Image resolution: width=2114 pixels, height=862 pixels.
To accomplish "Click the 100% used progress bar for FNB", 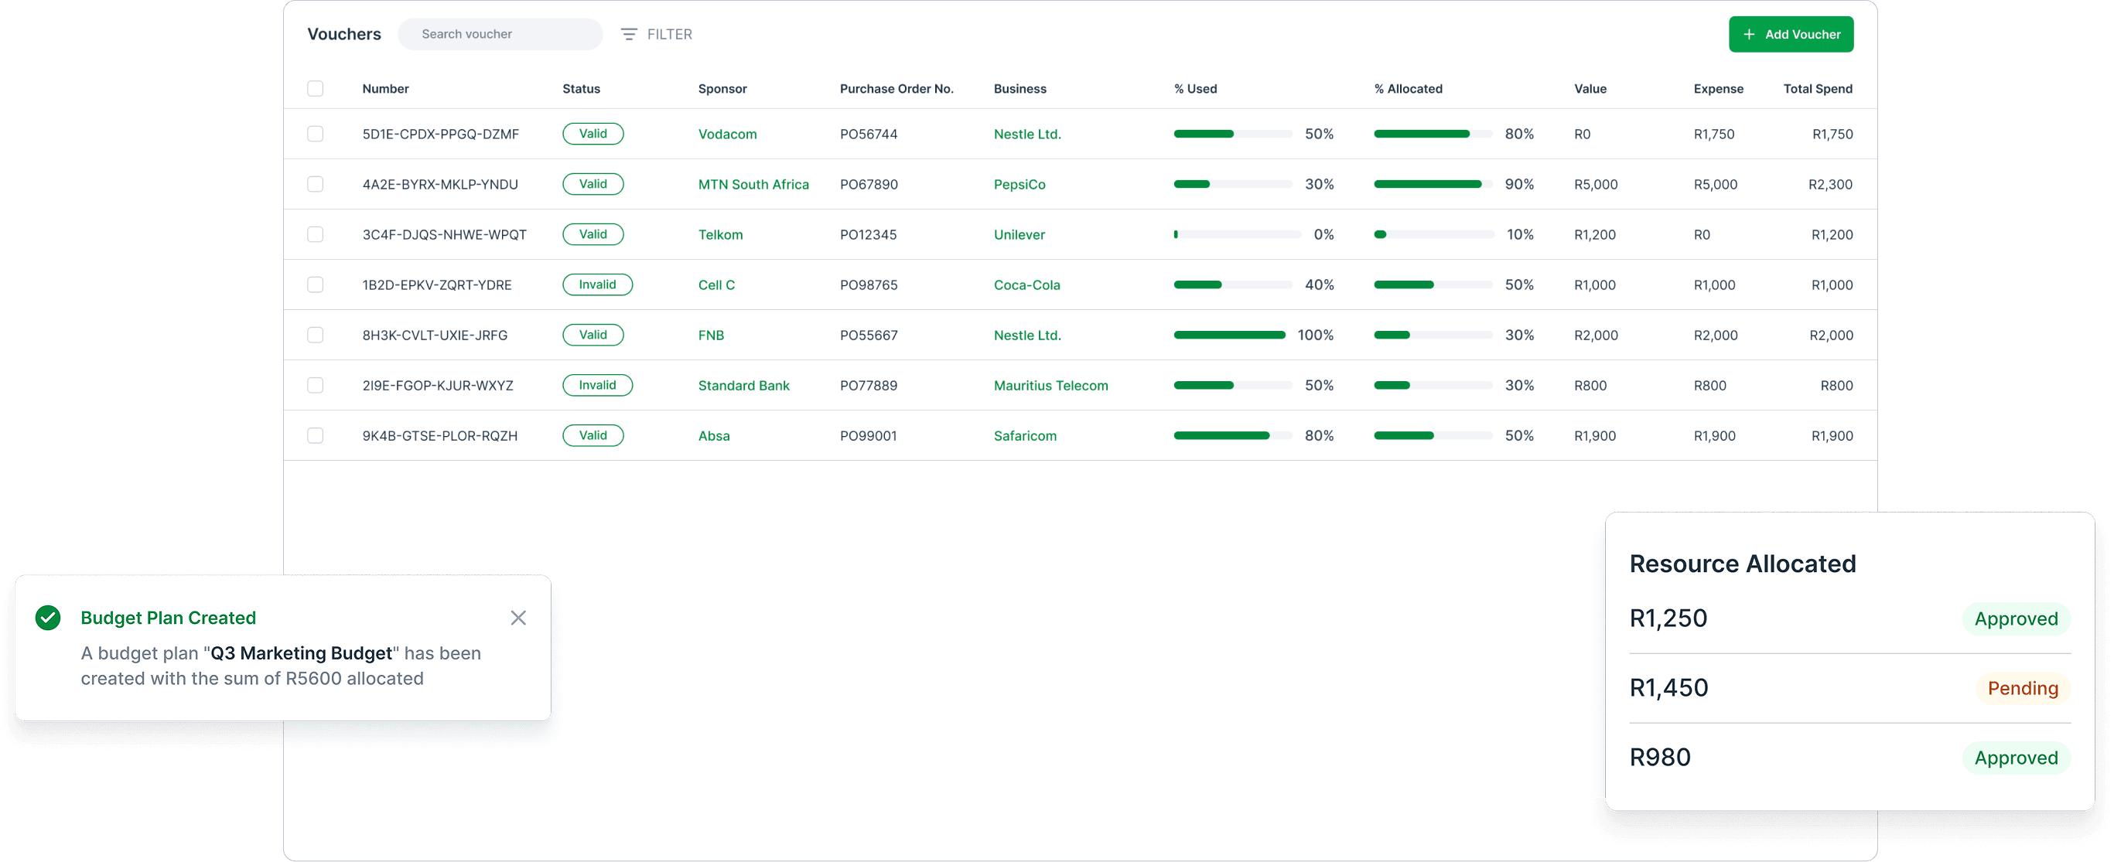I will coord(1229,335).
